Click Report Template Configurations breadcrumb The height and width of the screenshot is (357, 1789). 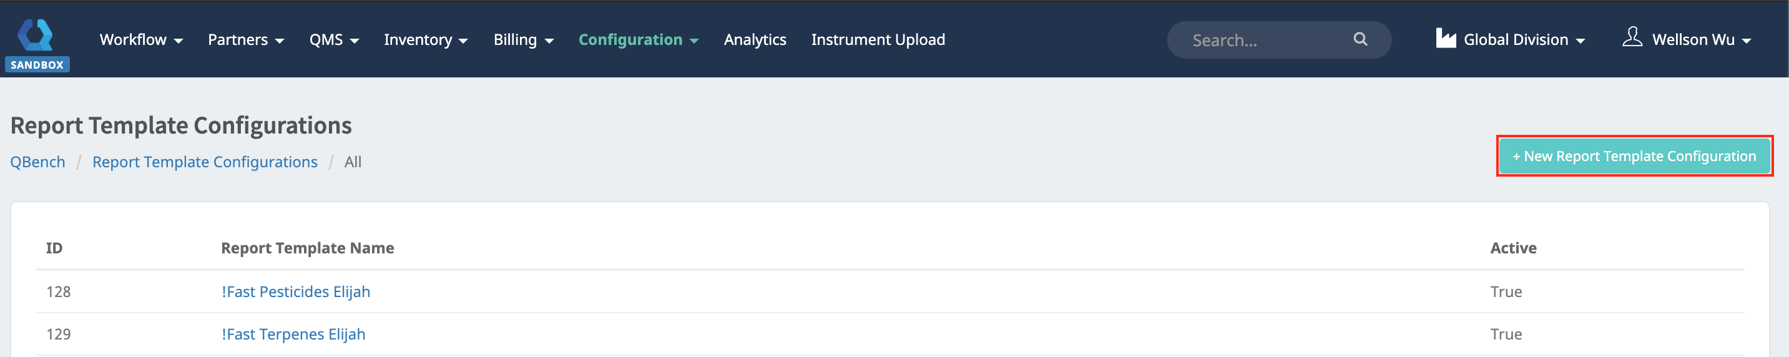[x=205, y=162]
